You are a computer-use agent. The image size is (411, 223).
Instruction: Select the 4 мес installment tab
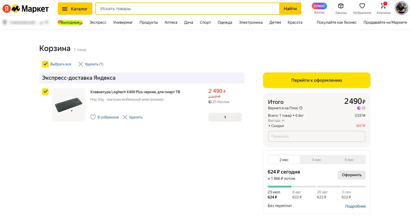tap(317, 160)
